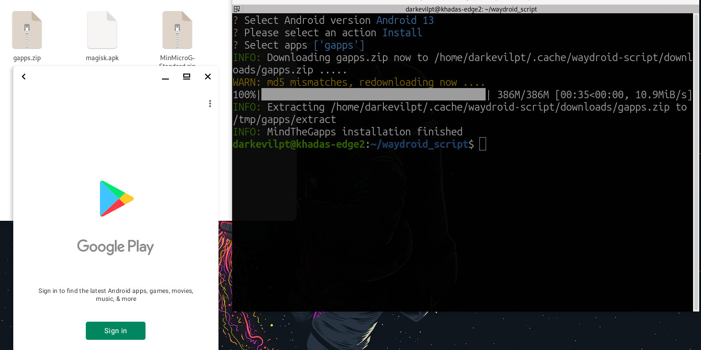The height and width of the screenshot is (350, 701).
Task: Click 'Install' action text in terminal
Action: 402,33
